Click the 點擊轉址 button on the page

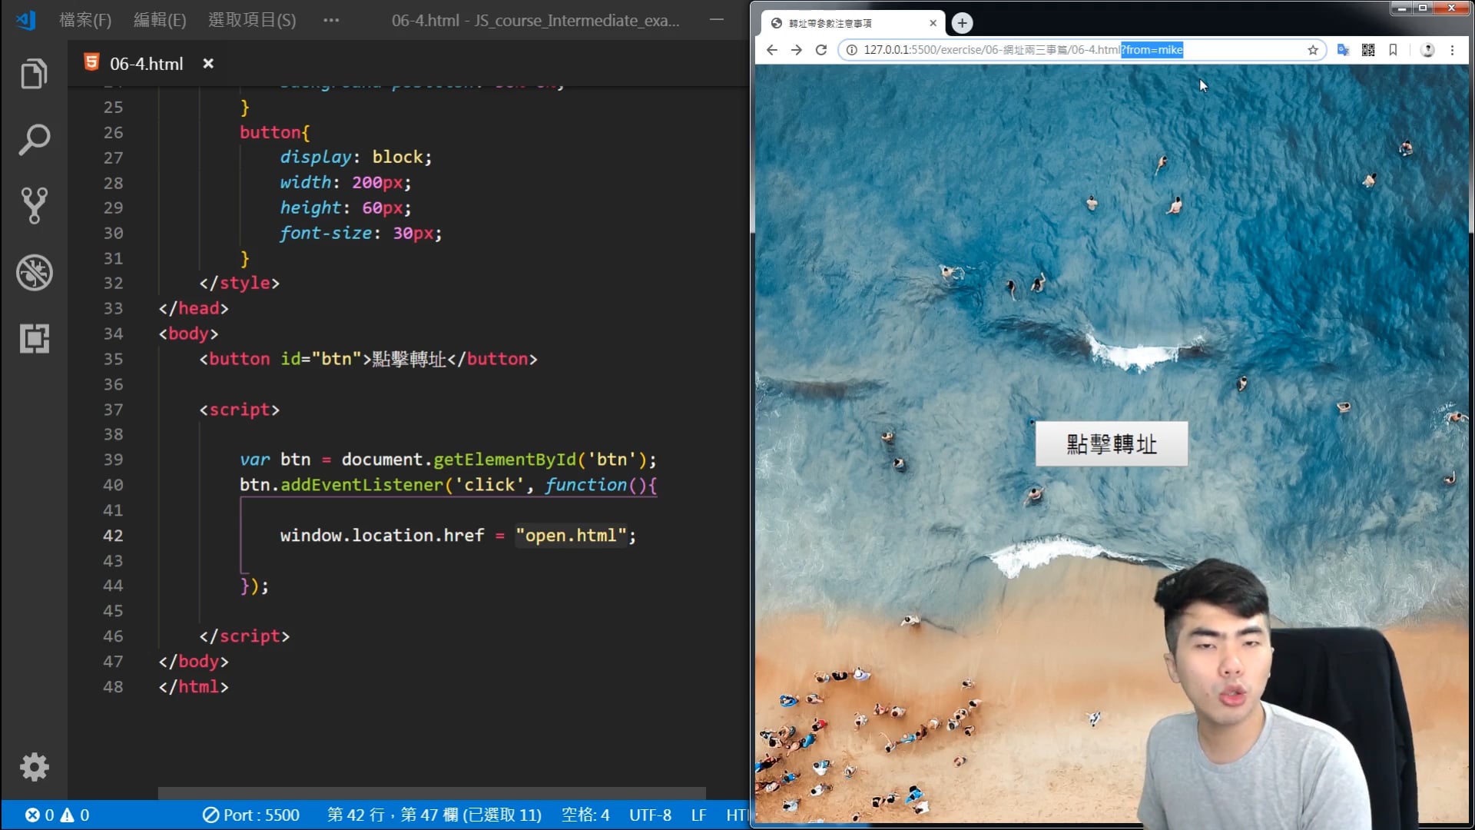coord(1111,443)
